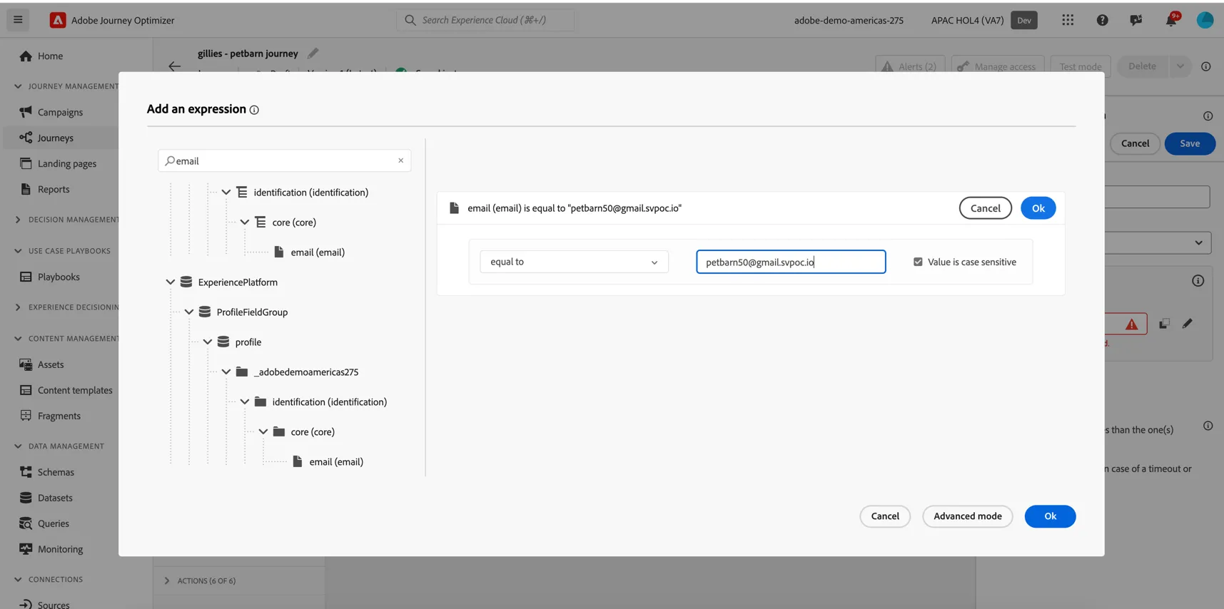Click the Fragments icon

(x=26, y=416)
